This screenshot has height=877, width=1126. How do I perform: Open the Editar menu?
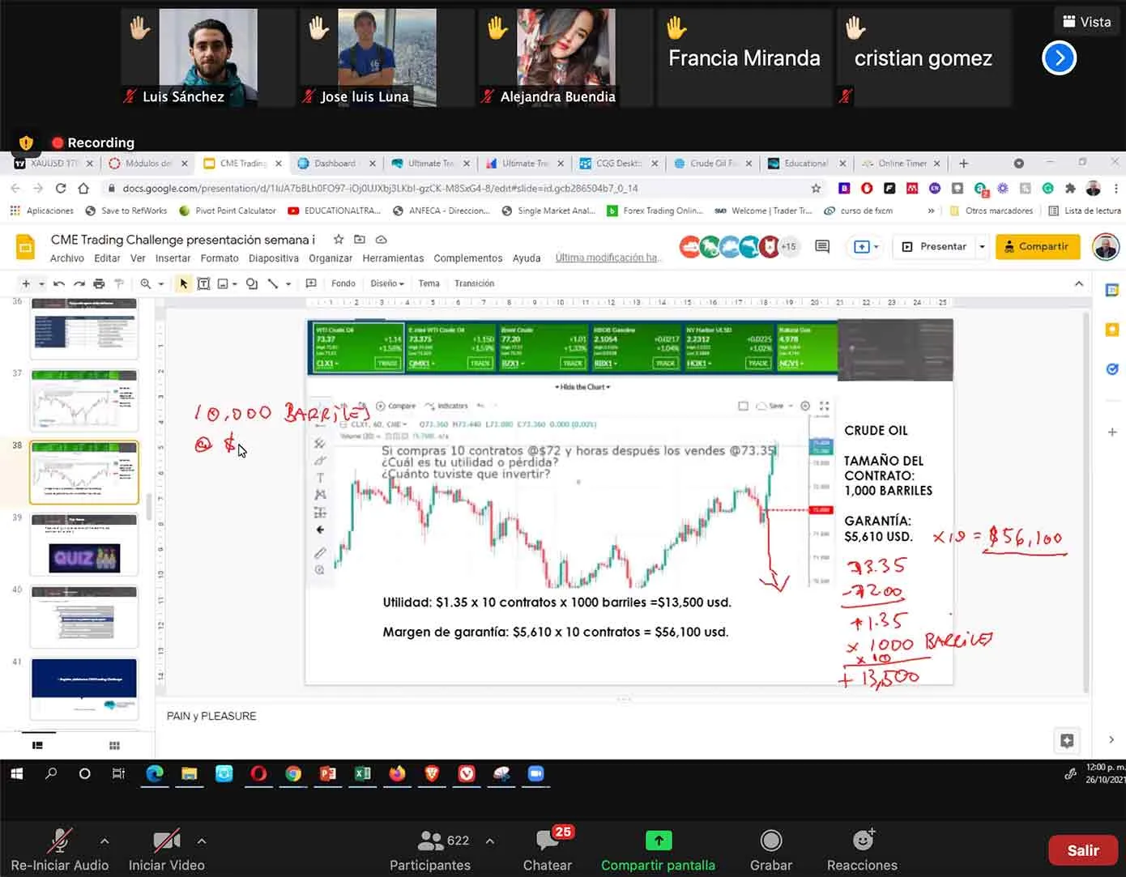point(107,258)
